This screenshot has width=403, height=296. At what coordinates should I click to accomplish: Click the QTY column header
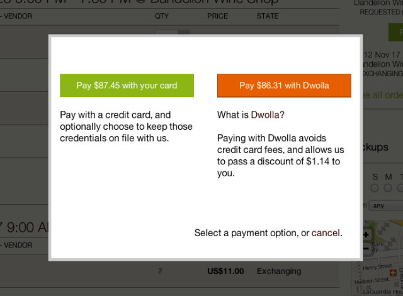[162, 16]
